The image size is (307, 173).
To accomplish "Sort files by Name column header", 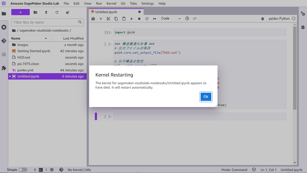I will (30, 39).
